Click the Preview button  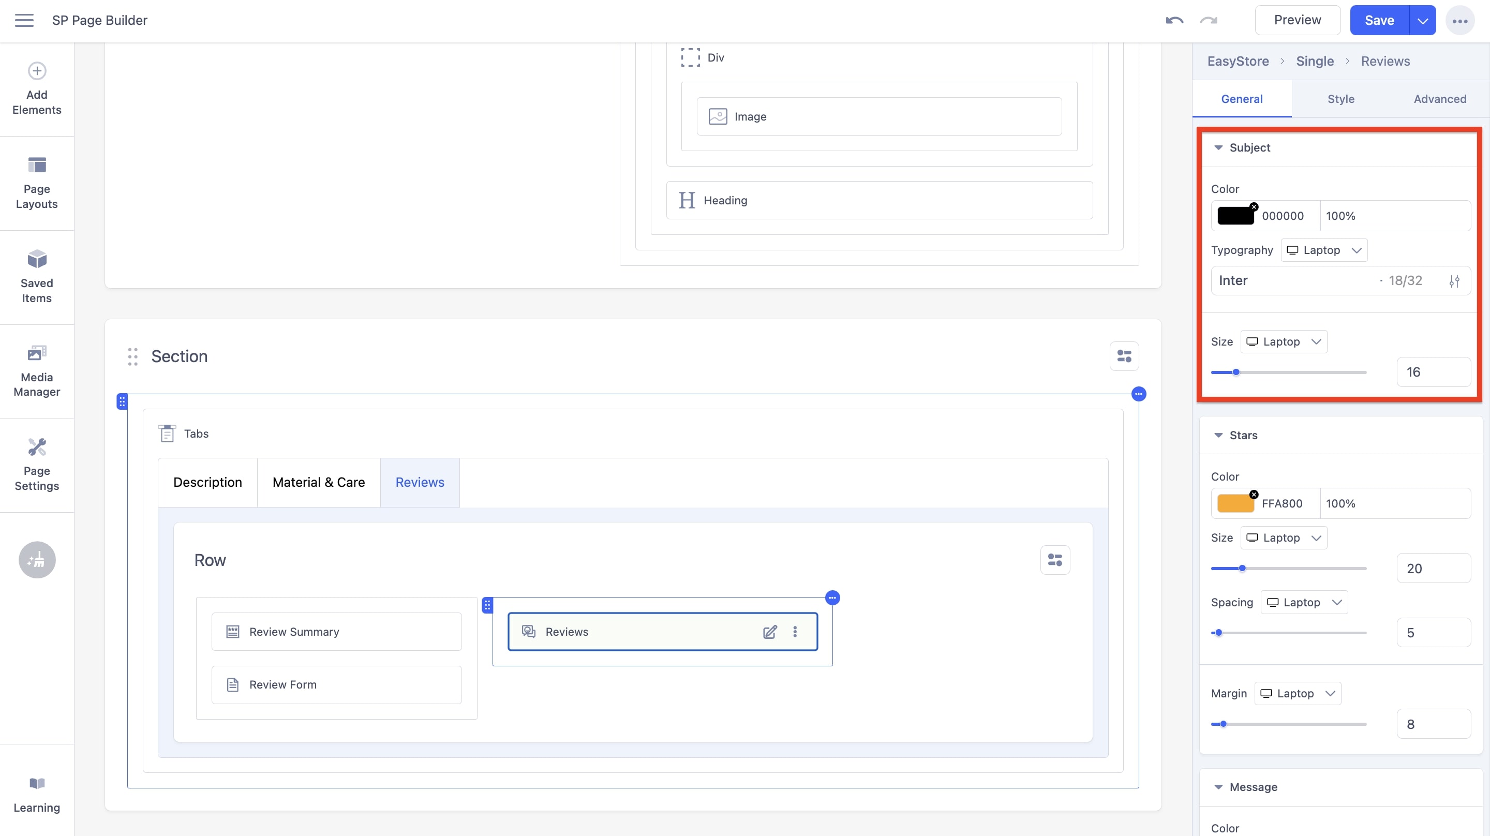click(x=1298, y=19)
